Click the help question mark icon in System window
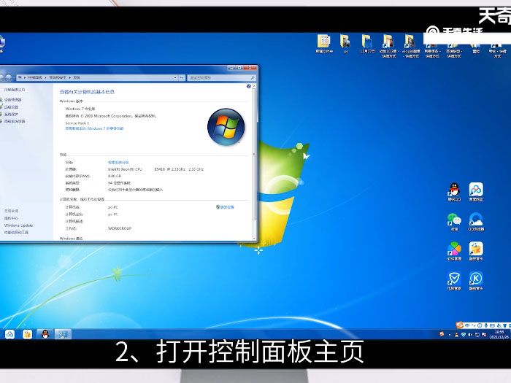Viewport: 511px width, 383px height. 249,86
